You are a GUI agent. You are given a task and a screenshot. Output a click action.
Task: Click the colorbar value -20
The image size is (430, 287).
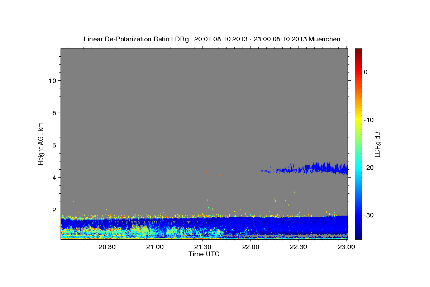[369, 168]
